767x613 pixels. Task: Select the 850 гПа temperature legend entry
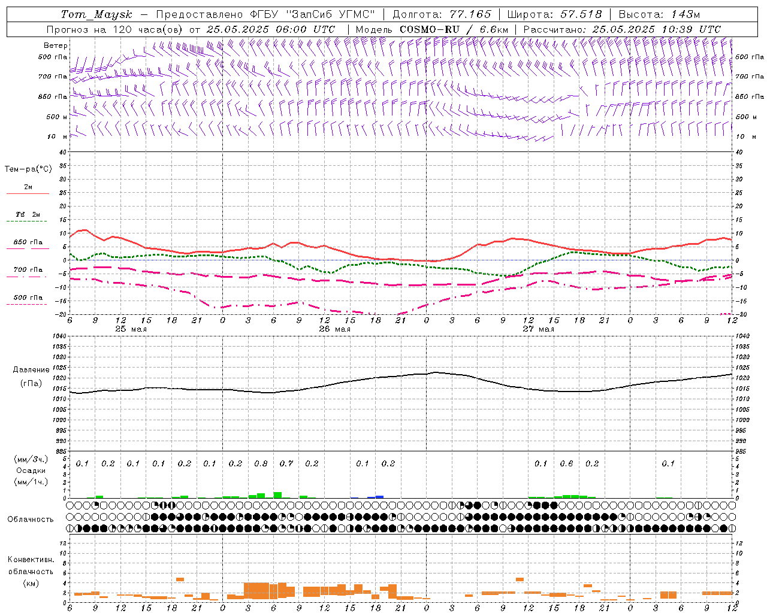coord(28,242)
